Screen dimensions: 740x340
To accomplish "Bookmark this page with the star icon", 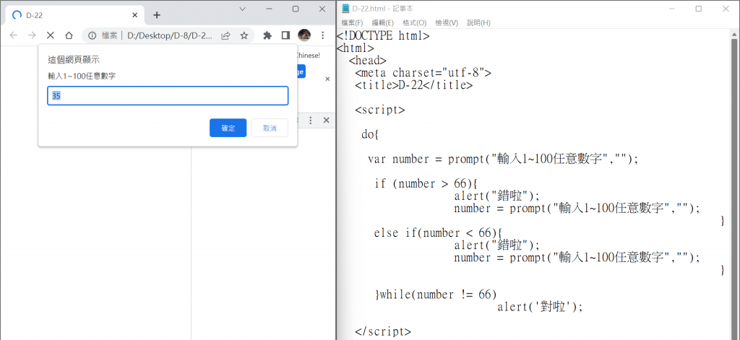I will point(244,35).
